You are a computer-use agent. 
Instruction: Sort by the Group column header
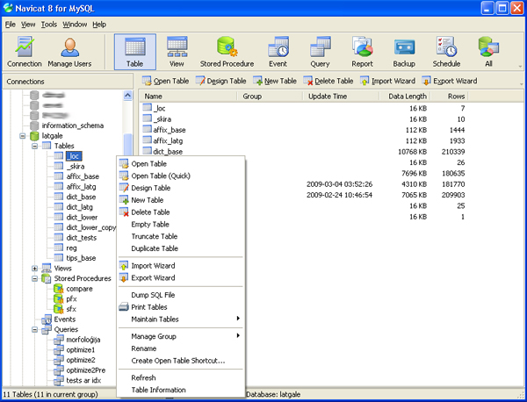tap(270, 97)
